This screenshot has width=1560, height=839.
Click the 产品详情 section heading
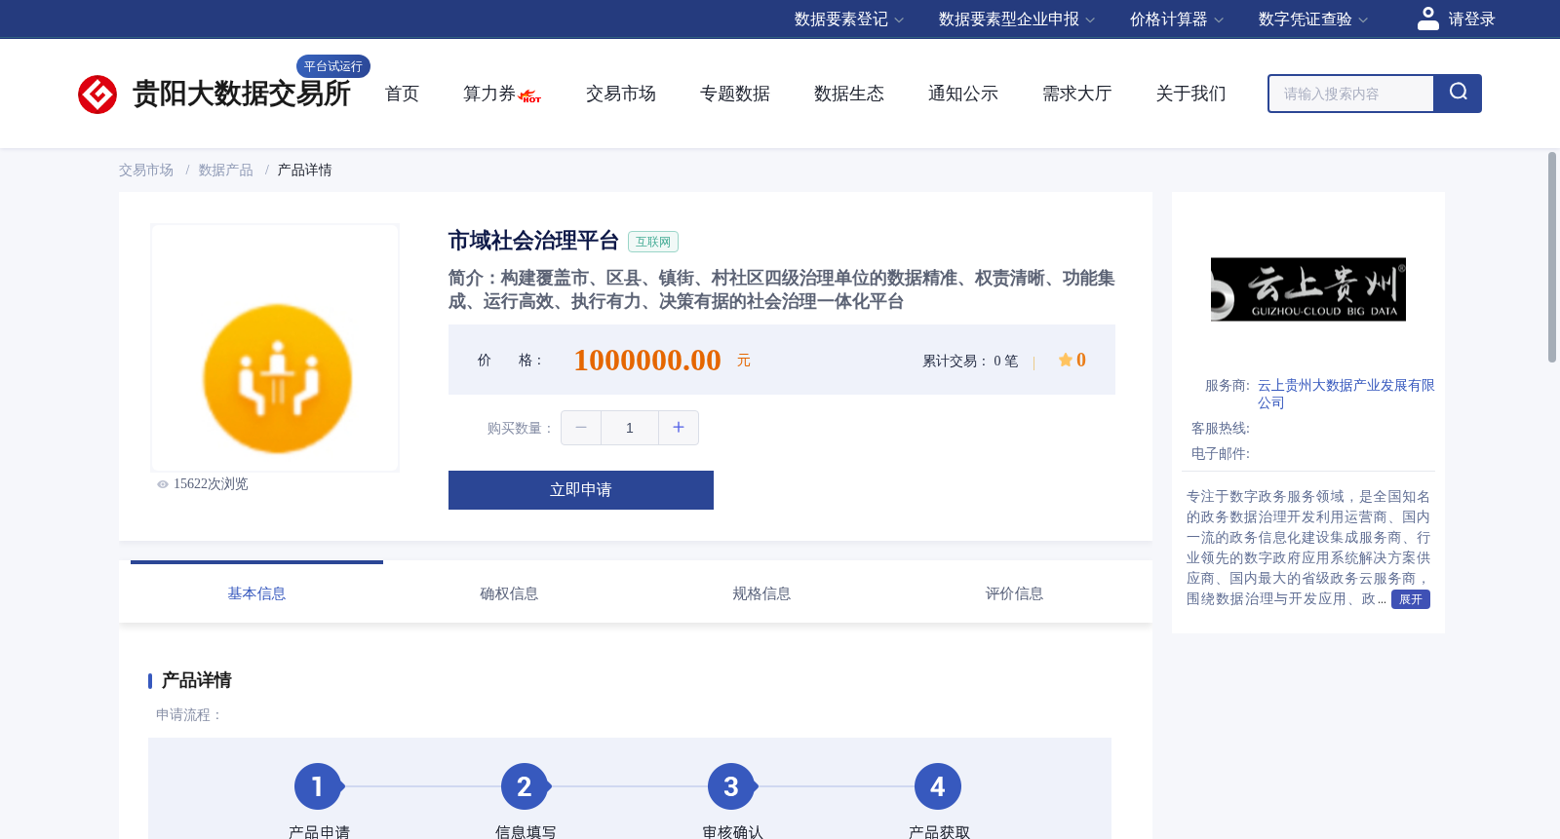[x=196, y=680]
